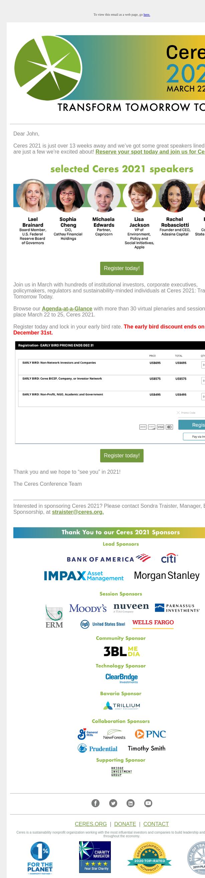Click the Non-Profit, NGO quantity field
The height and width of the screenshot is (878, 205).
(x=203, y=396)
